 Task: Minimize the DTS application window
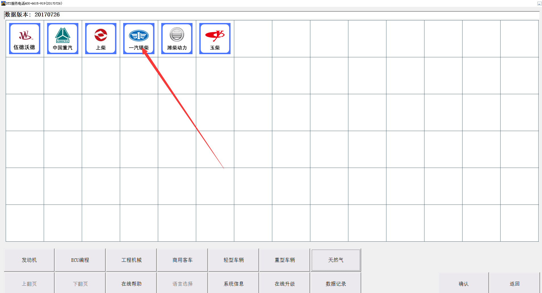(x=539, y=3)
